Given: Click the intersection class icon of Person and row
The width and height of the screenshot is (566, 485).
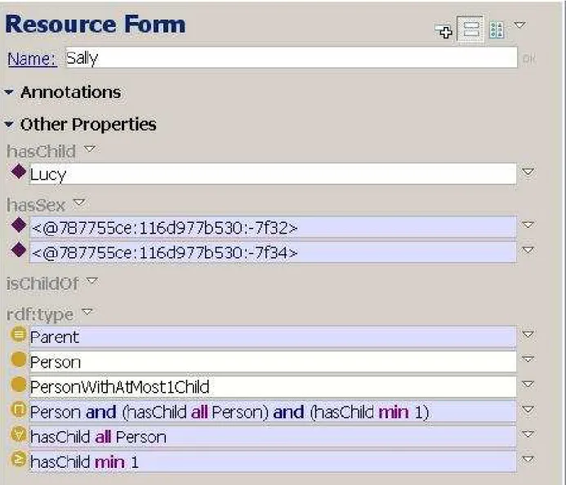Looking at the screenshot, I should [19, 410].
